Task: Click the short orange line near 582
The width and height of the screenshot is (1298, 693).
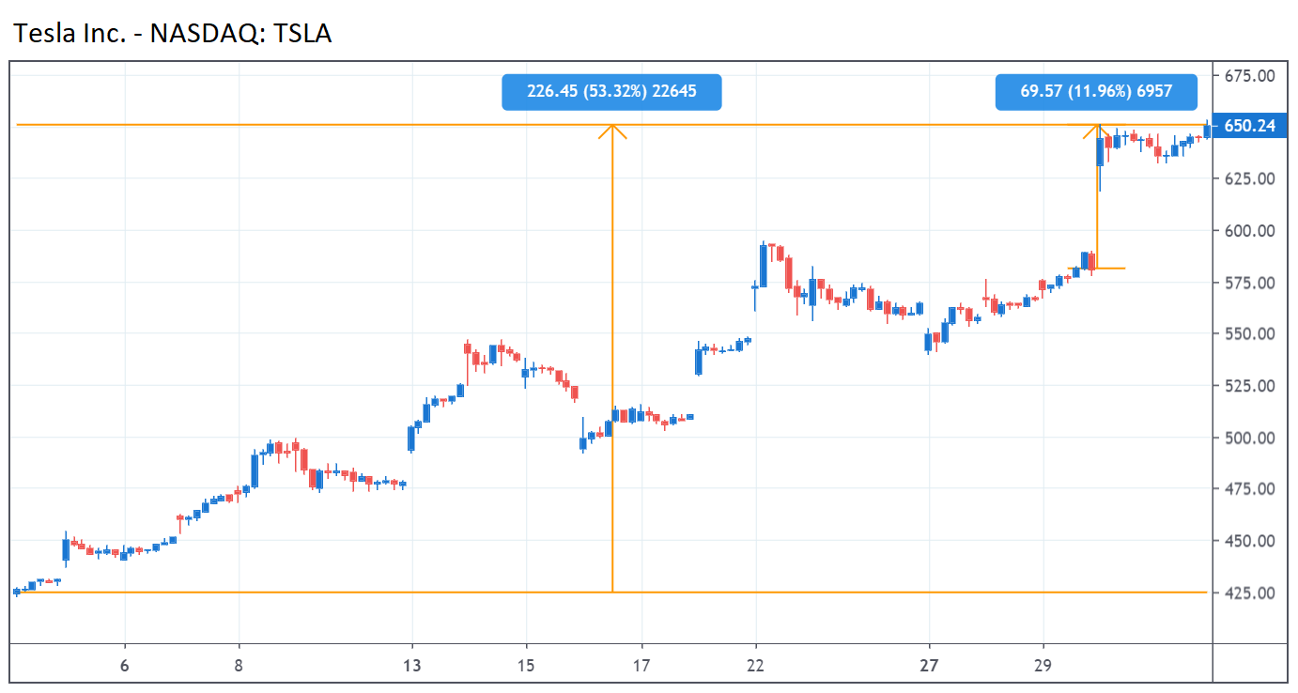Action: 1110,269
